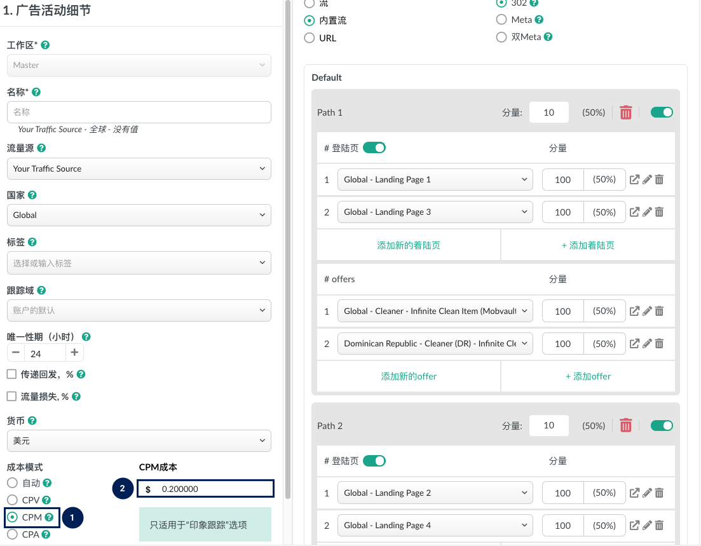Delete Path 2 with red trash icon

625,426
